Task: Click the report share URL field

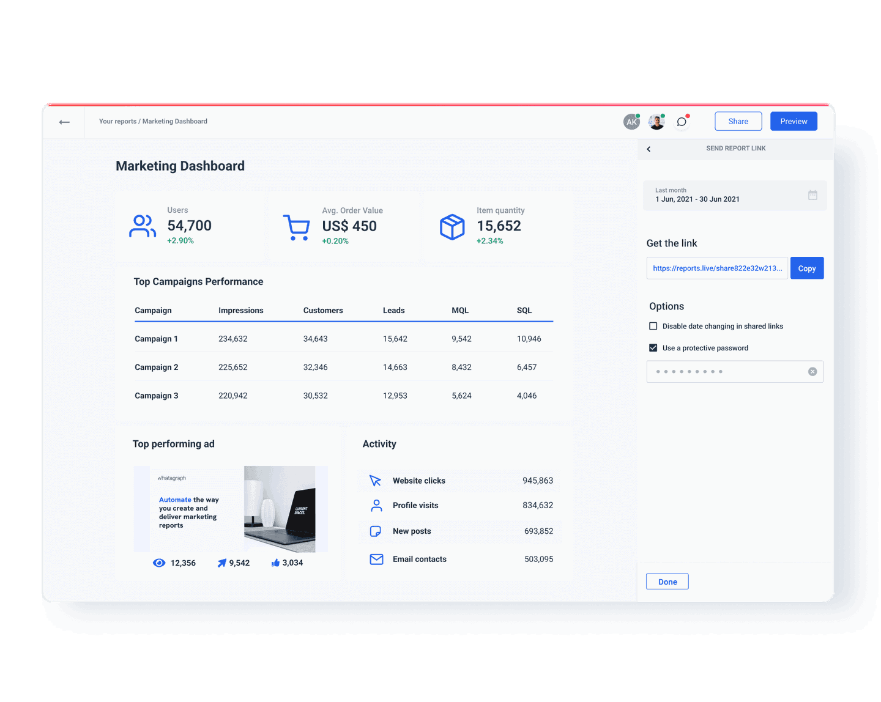Action: 716,268
